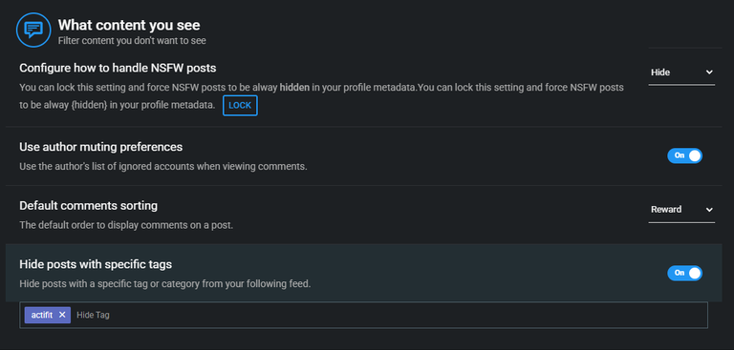Click the Hide posts with specific tags label
Image resolution: width=734 pixels, height=350 pixels.
click(96, 264)
